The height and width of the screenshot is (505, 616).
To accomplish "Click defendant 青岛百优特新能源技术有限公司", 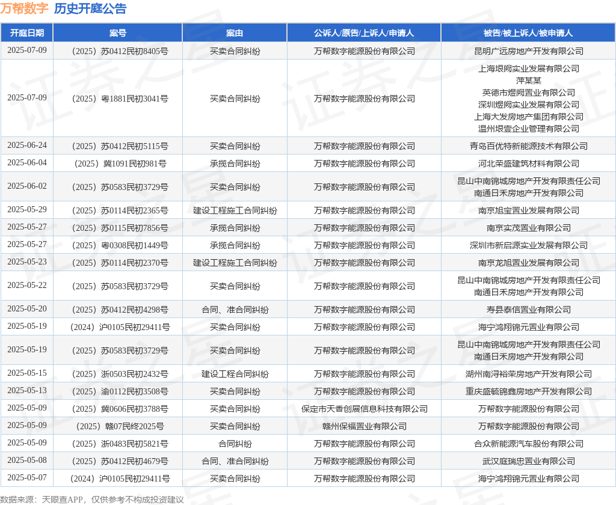I will tap(528, 146).
